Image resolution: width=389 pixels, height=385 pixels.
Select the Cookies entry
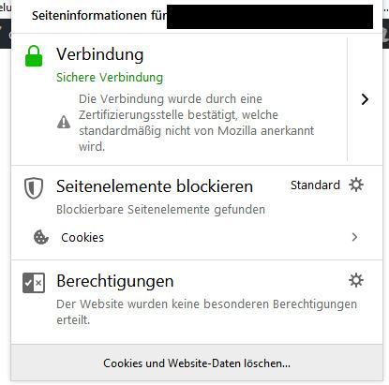pos(197,237)
